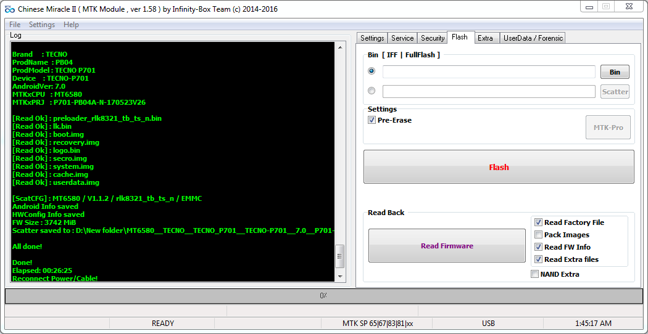Click the 'Brand : TECNO' log line
Screen dimensions: 648x334
39,54
